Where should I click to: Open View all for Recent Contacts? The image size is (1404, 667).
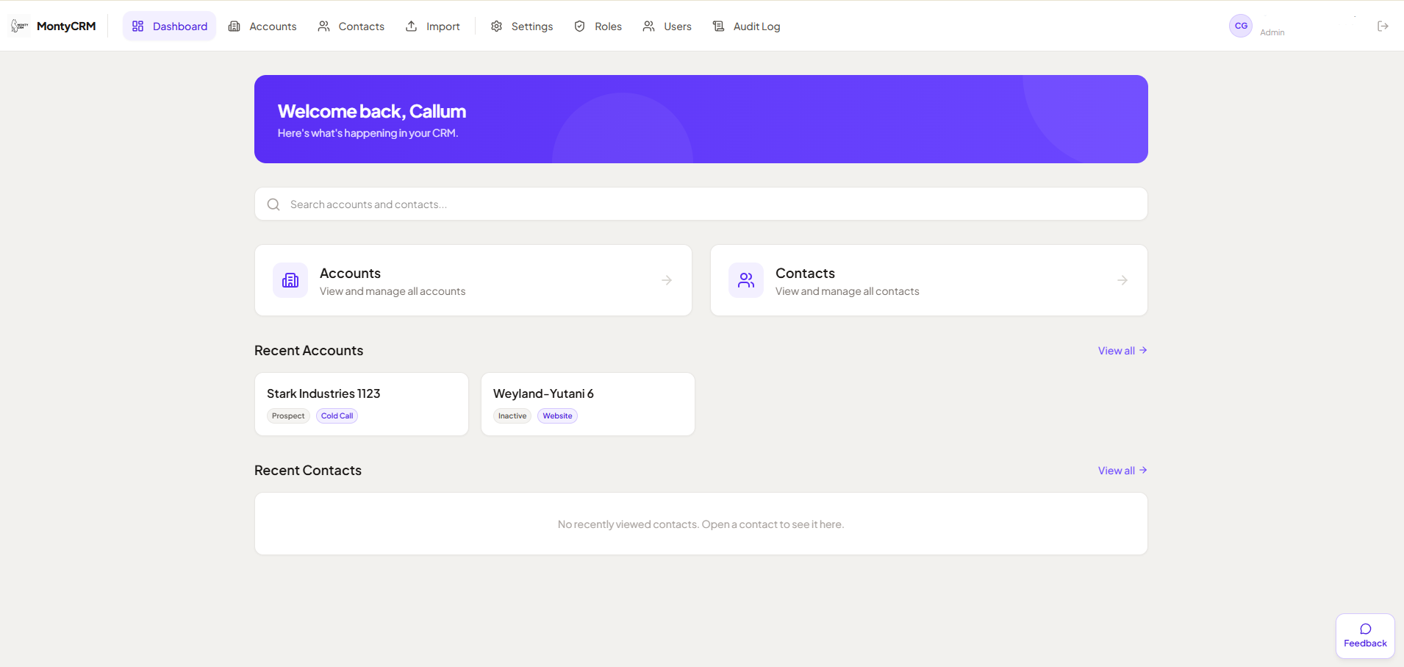[x=1121, y=470]
